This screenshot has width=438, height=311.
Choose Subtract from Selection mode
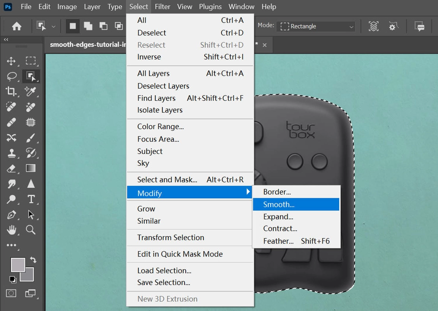103,26
